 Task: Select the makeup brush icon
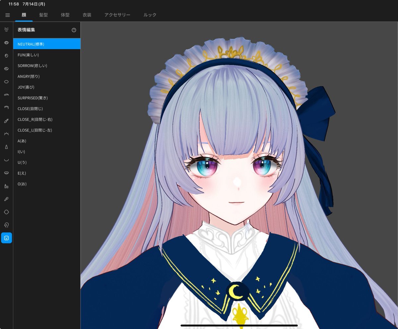[x=6, y=199]
